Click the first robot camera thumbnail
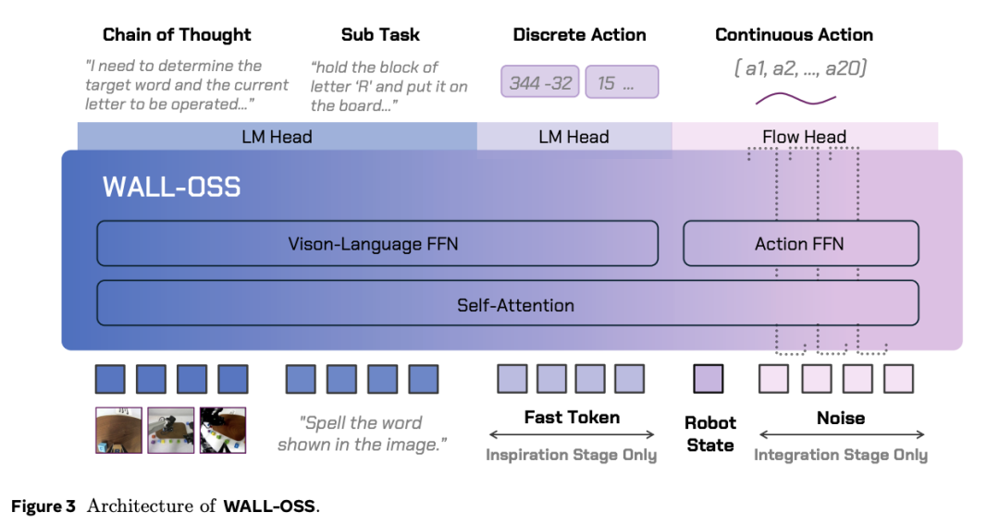The width and height of the screenshot is (999, 524). pos(118,430)
